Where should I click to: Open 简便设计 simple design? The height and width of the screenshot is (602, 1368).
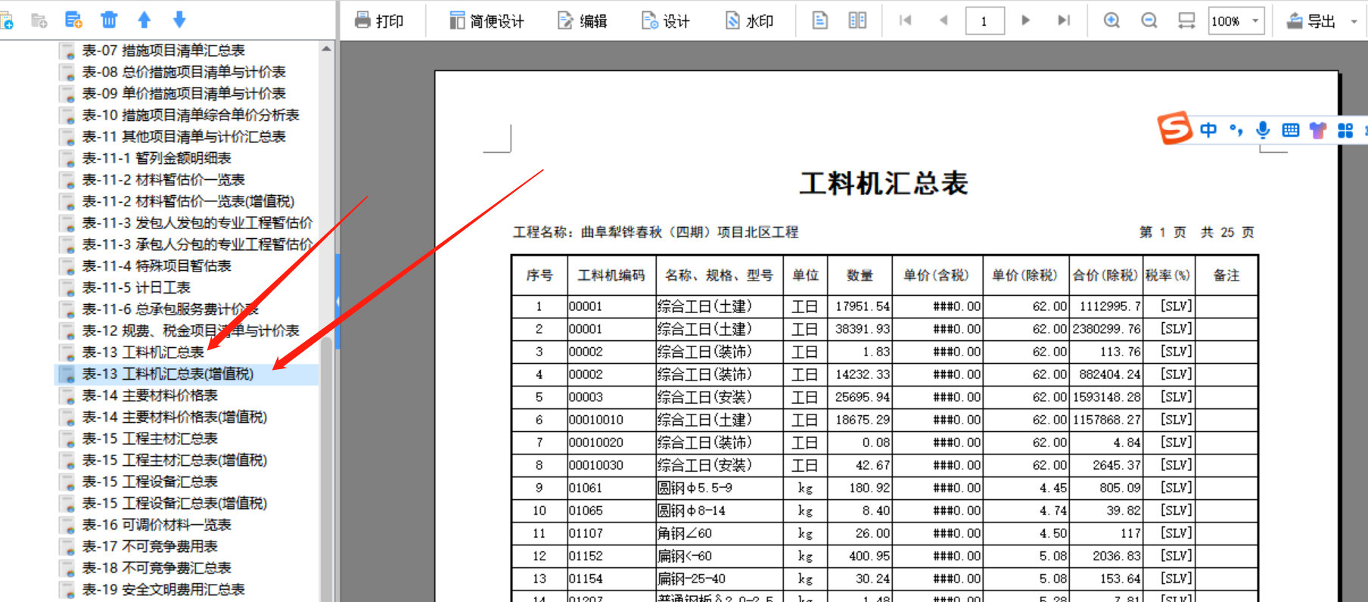[487, 21]
